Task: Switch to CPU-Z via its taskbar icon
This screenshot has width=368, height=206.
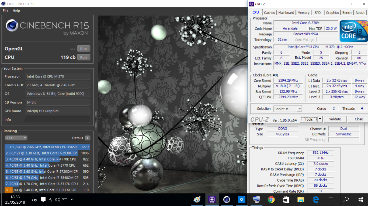Action: click(x=212, y=200)
